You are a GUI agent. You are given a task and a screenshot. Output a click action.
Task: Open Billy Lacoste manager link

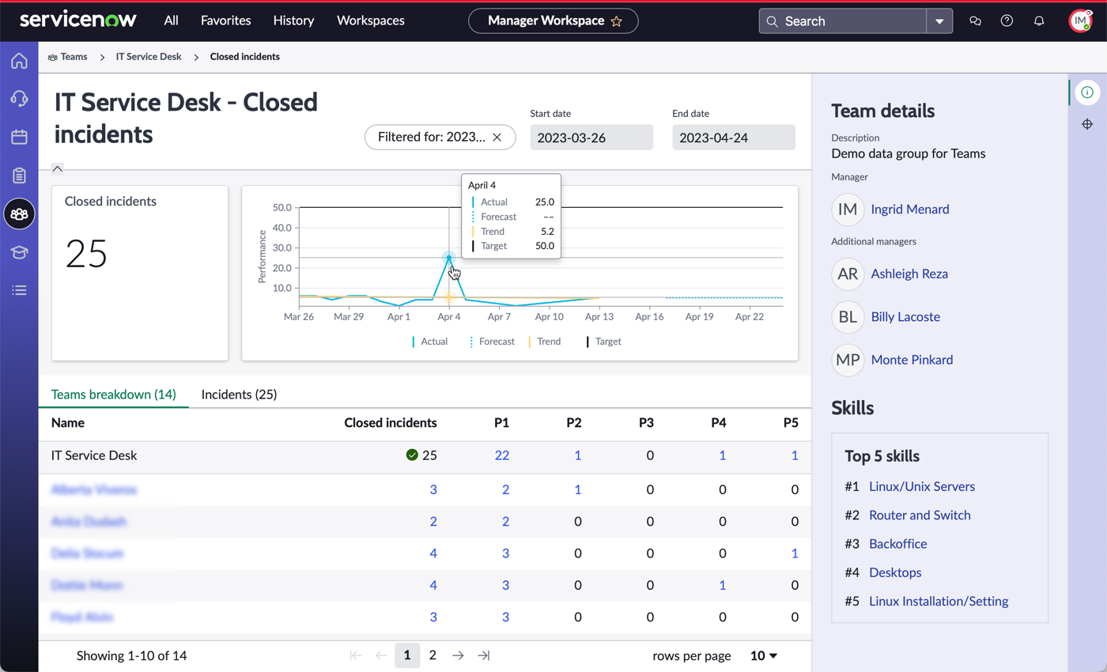tap(905, 316)
